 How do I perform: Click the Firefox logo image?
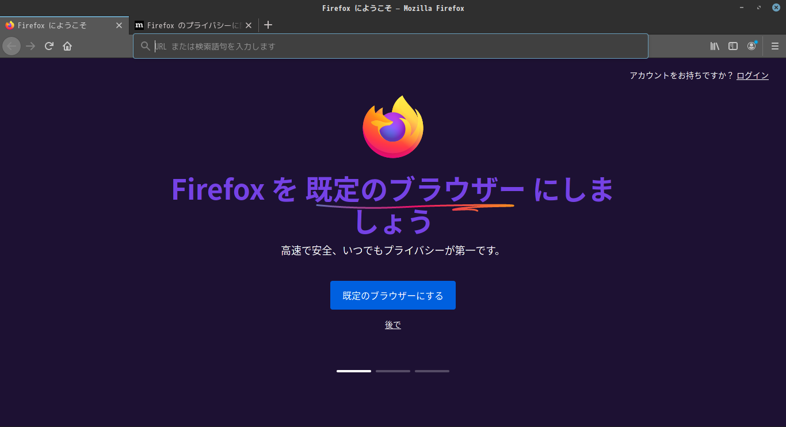tap(393, 127)
